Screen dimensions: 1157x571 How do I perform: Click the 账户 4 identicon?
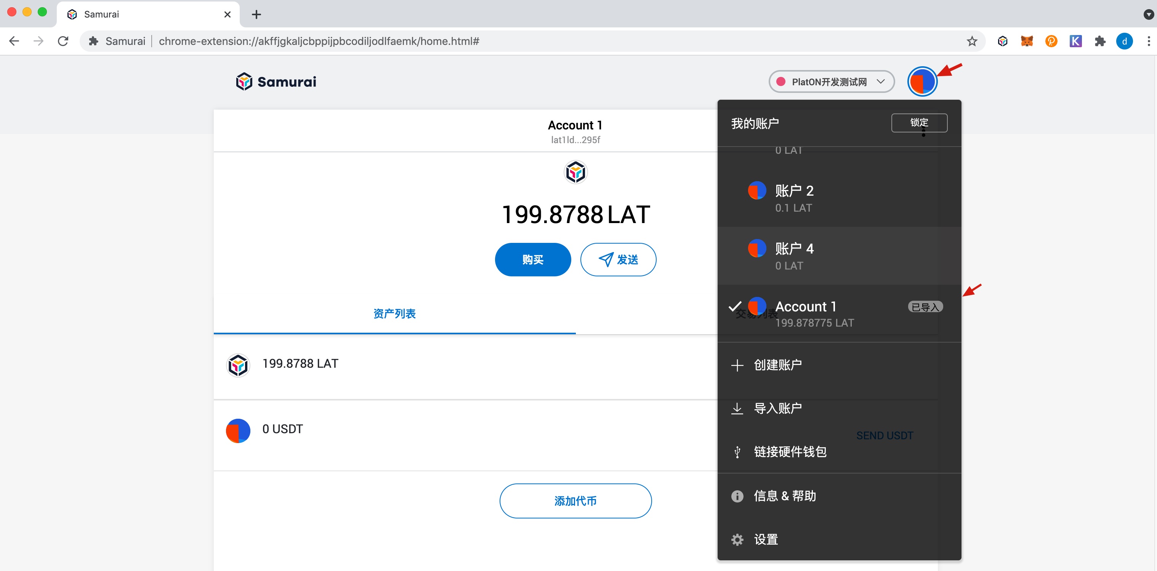coord(757,248)
